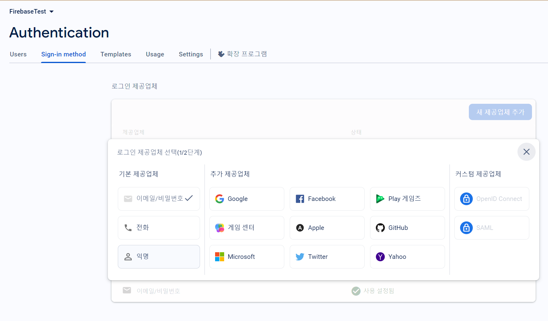Choose the 전화 provider card

(x=159, y=228)
